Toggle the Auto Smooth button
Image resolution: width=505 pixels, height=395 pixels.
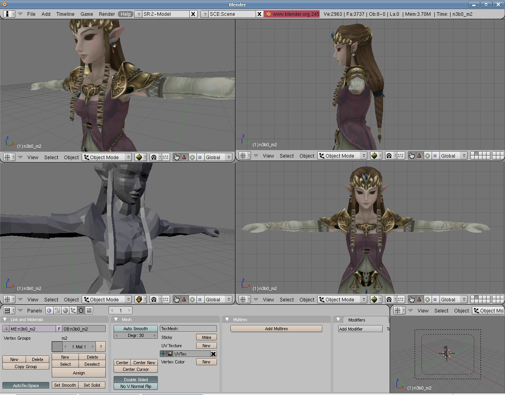(135, 329)
